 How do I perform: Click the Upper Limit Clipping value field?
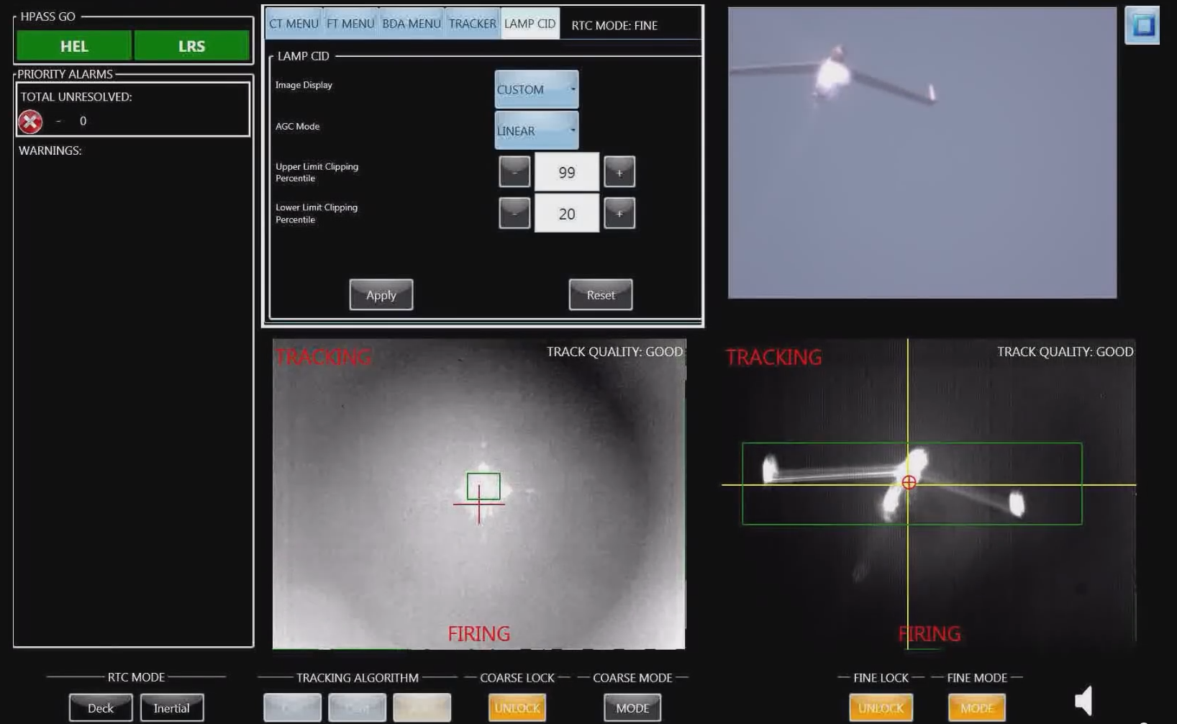[x=566, y=173]
